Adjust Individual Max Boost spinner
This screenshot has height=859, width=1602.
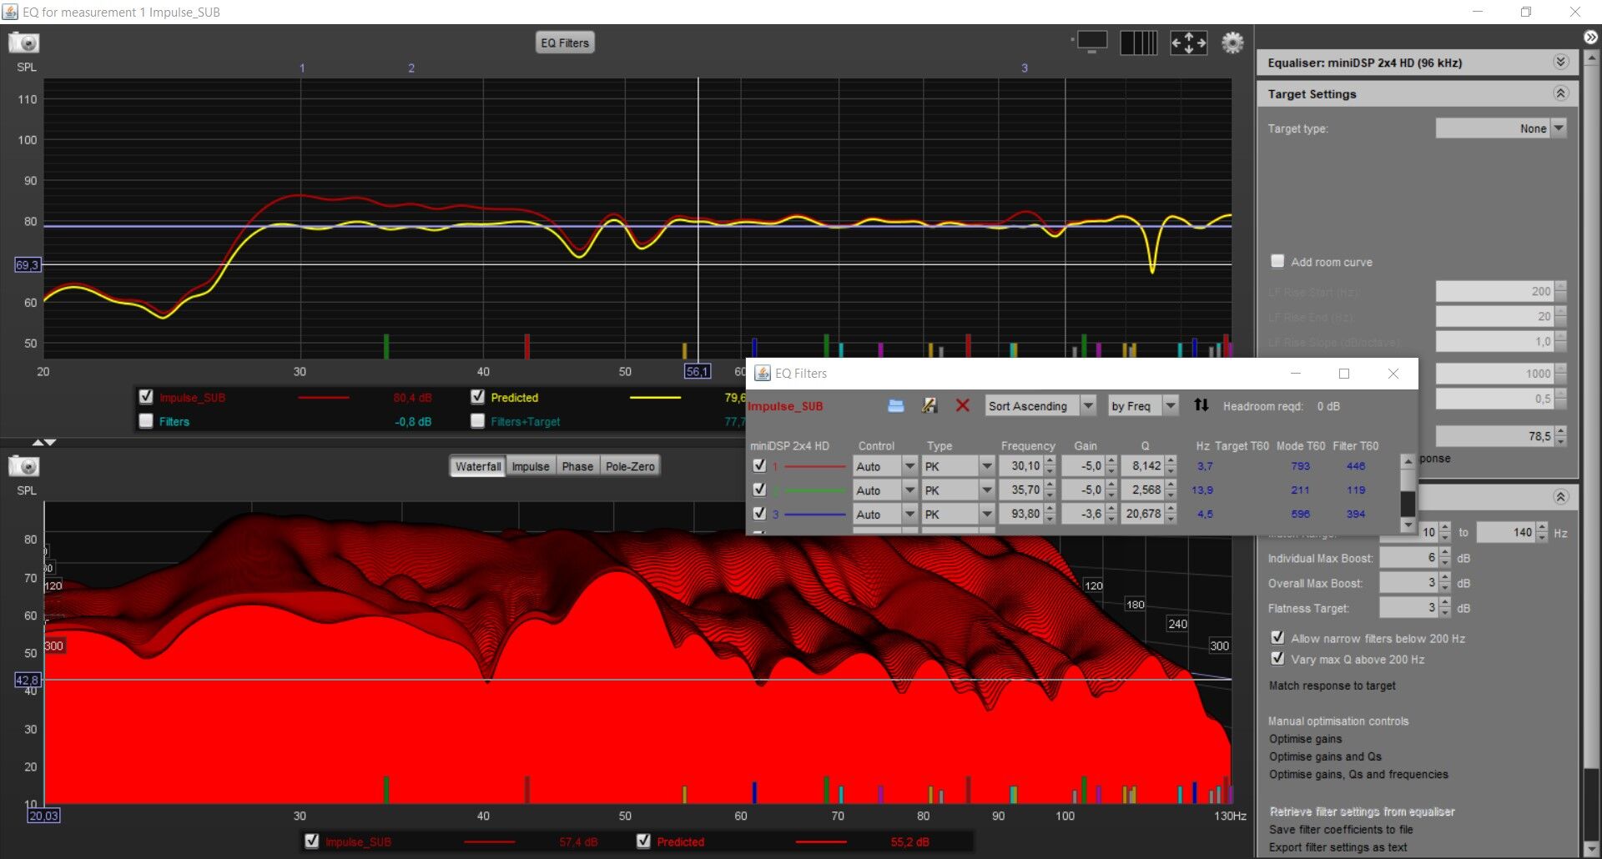pos(1444,558)
